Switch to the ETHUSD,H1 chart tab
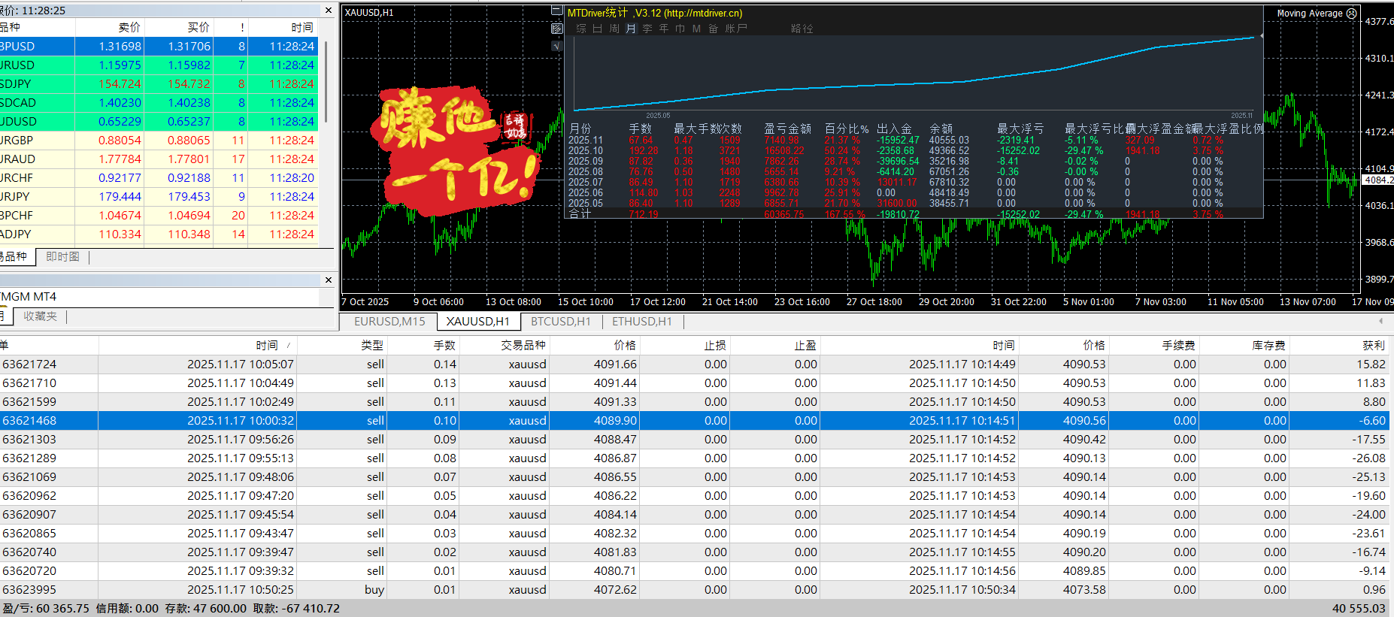 642,322
